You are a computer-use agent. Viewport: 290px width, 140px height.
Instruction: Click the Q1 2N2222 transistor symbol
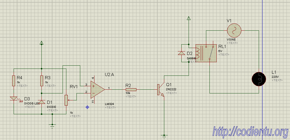pyautogui.click(x=161, y=90)
